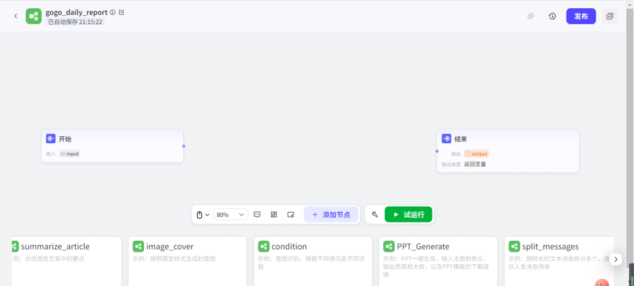This screenshot has height=286, width=634.
Task: Click the green 试运行 test run button
Action: [409, 215]
